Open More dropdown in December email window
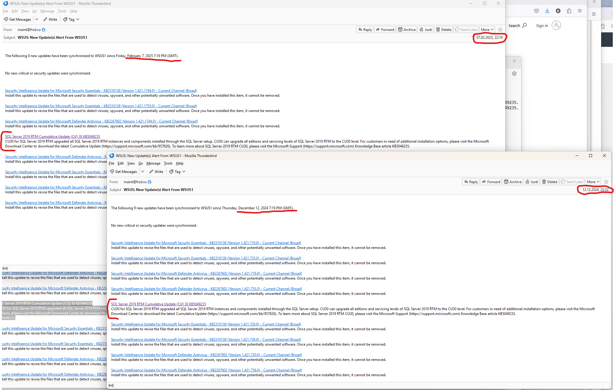 pos(593,182)
